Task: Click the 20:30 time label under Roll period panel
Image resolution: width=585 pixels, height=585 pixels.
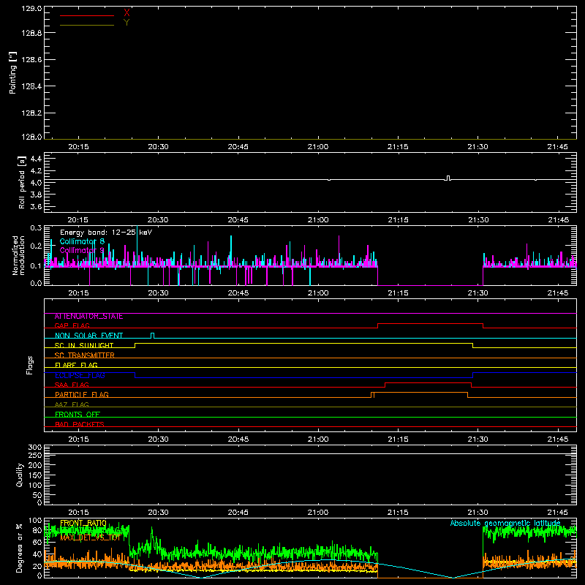Action: pyautogui.click(x=158, y=220)
